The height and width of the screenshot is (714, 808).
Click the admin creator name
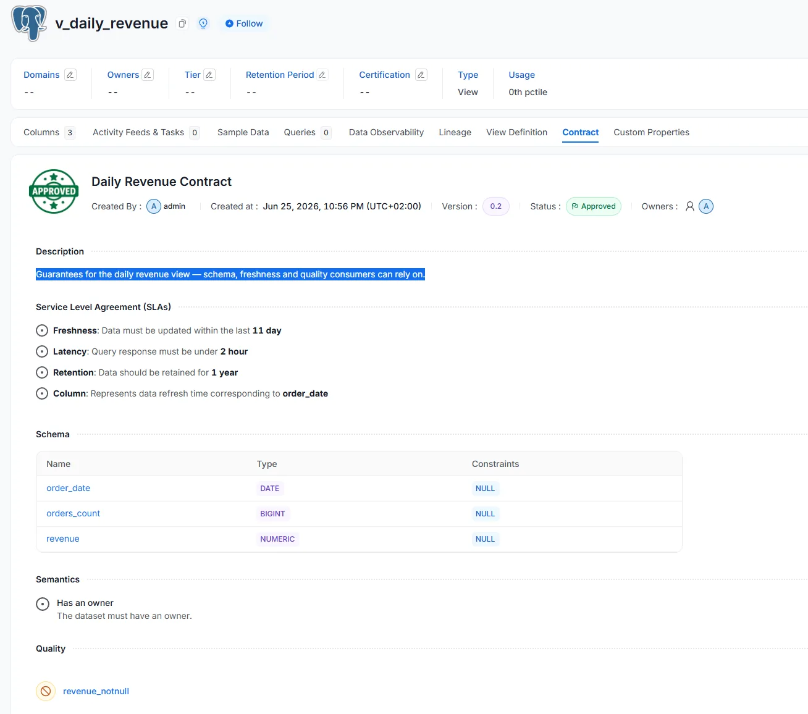pos(174,206)
